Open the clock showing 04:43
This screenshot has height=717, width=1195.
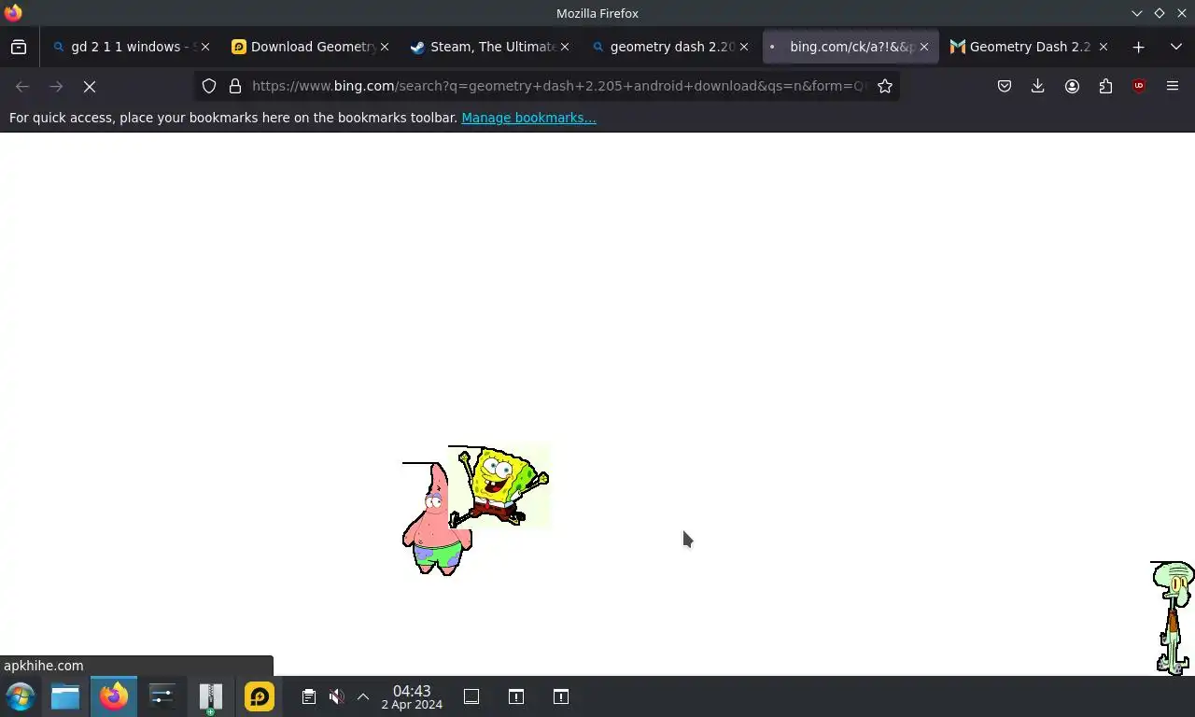(x=412, y=697)
